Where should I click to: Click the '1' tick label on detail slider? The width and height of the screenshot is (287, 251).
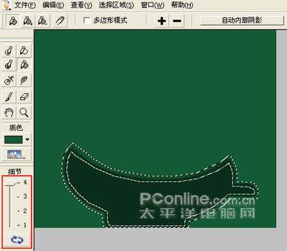tap(25, 225)
